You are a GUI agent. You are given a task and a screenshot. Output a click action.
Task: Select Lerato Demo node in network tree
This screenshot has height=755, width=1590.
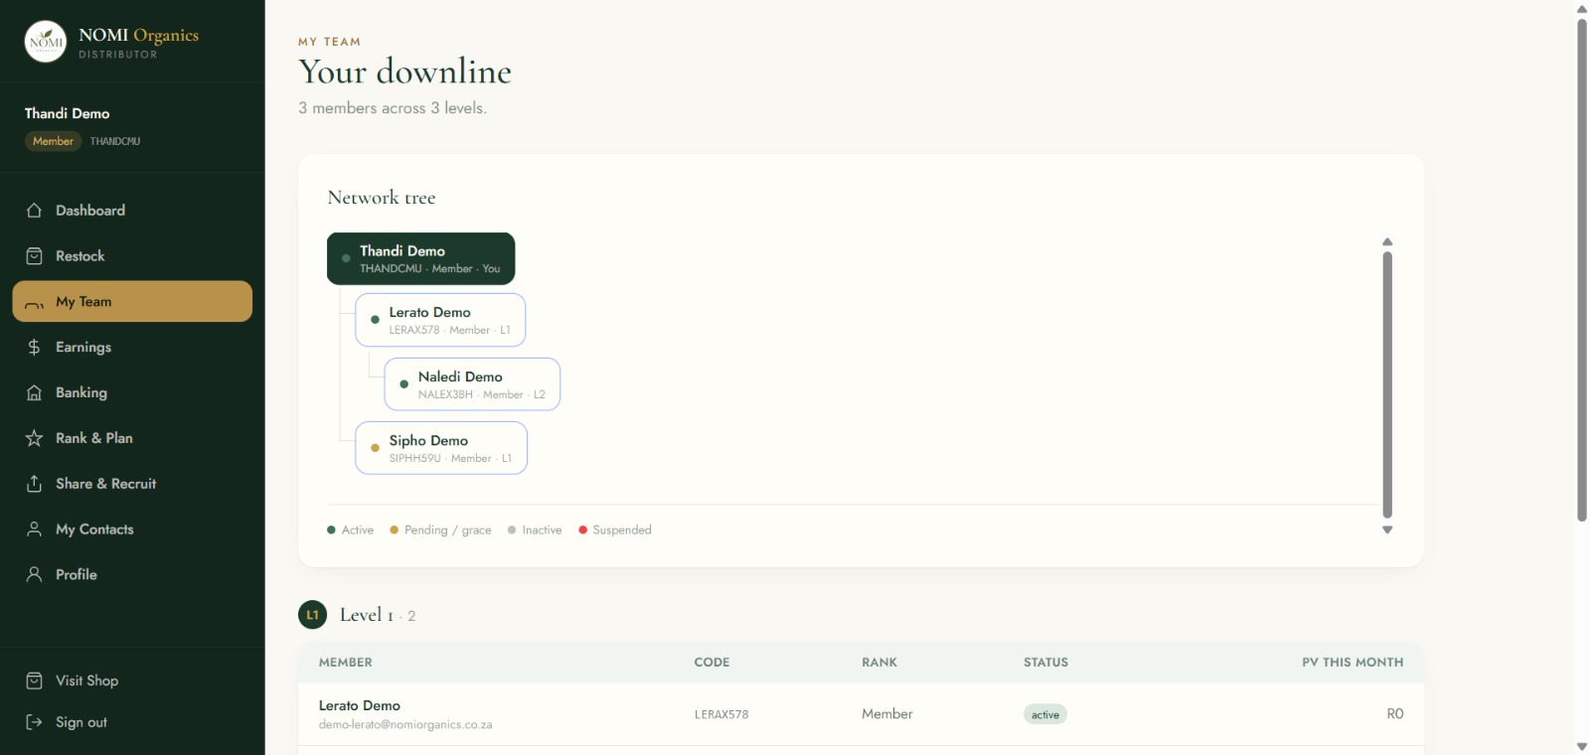[440, 320]
